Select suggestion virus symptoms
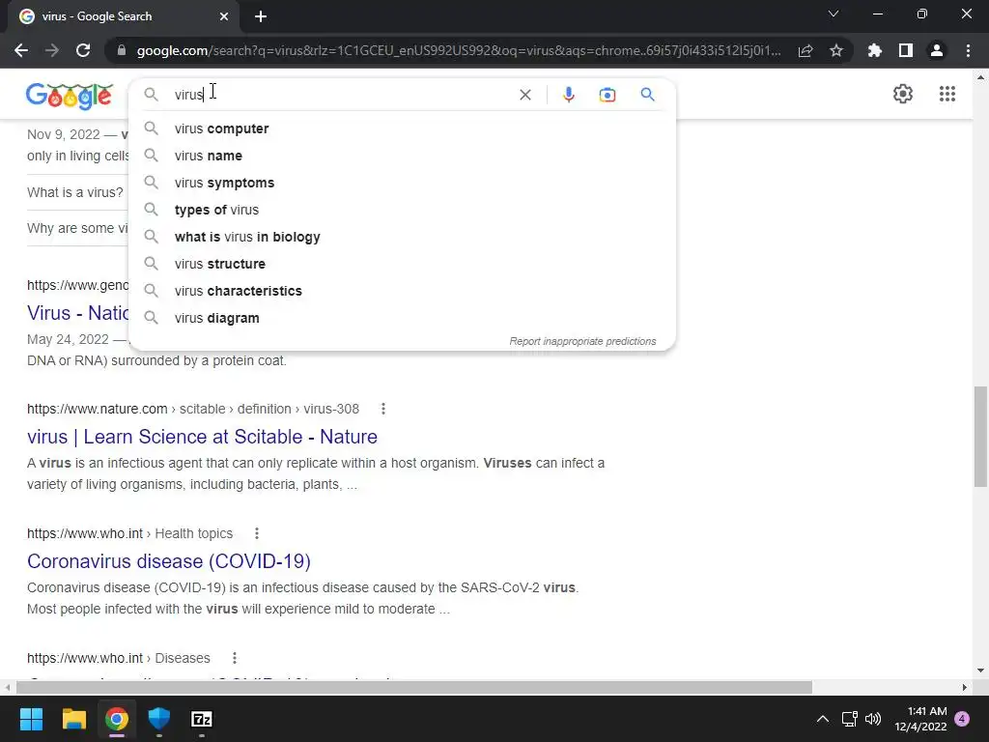The width and height of the screenshot is (989, 742). coord(402,183)
